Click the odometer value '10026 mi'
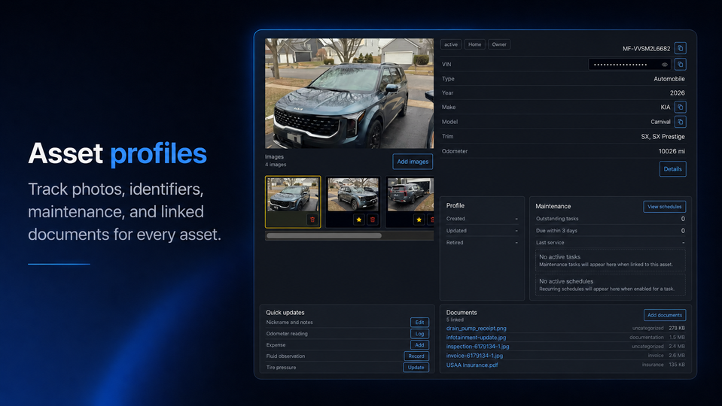The image size is (722, 406). point(672,151)
